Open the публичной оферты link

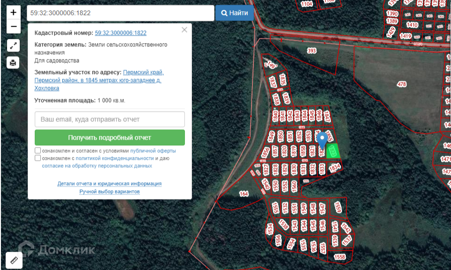(153, 151)
